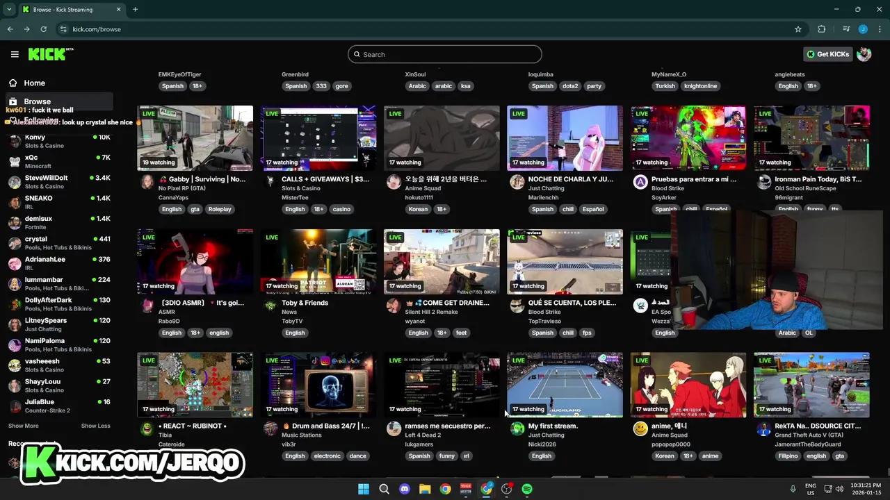Click SoyArker streamer avatar icon
Image resolution: width=890 pixels, height=500 pixels.
click(x=640, y=182)
